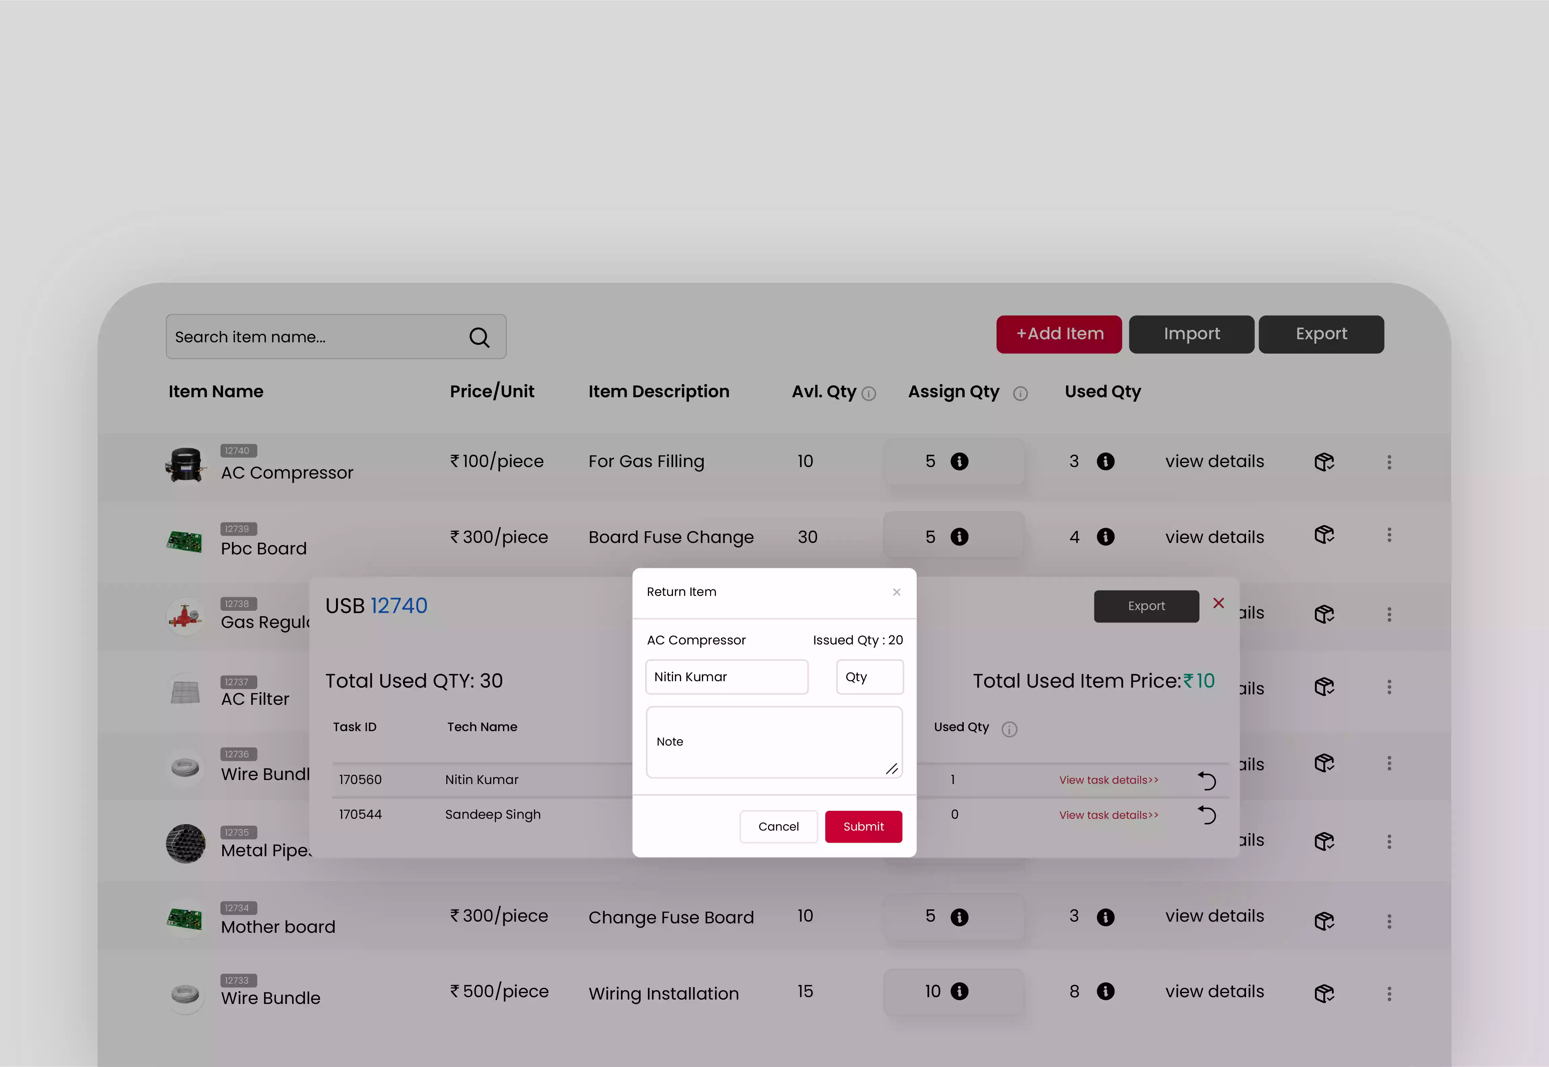This screenshot has height=1067, width=1549.
Task: View task details for task 170560
Action: point(1109,780)
